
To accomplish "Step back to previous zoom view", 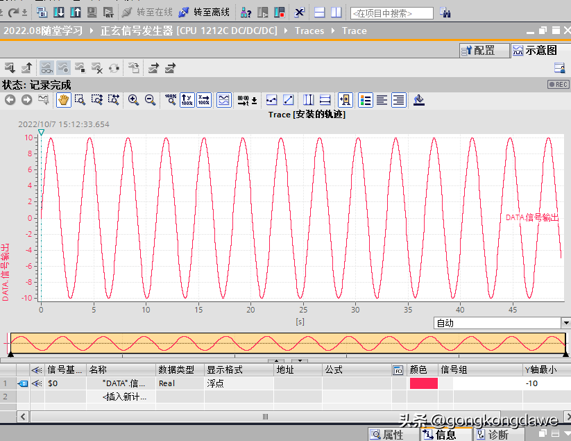I will 10,100.
